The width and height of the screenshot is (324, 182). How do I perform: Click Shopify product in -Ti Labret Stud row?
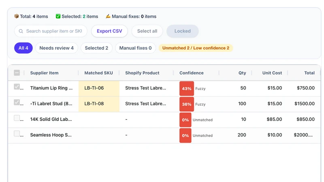(145, 104)
